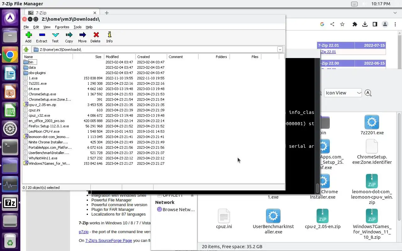Open the Icon View dropdown

(343, 93)
